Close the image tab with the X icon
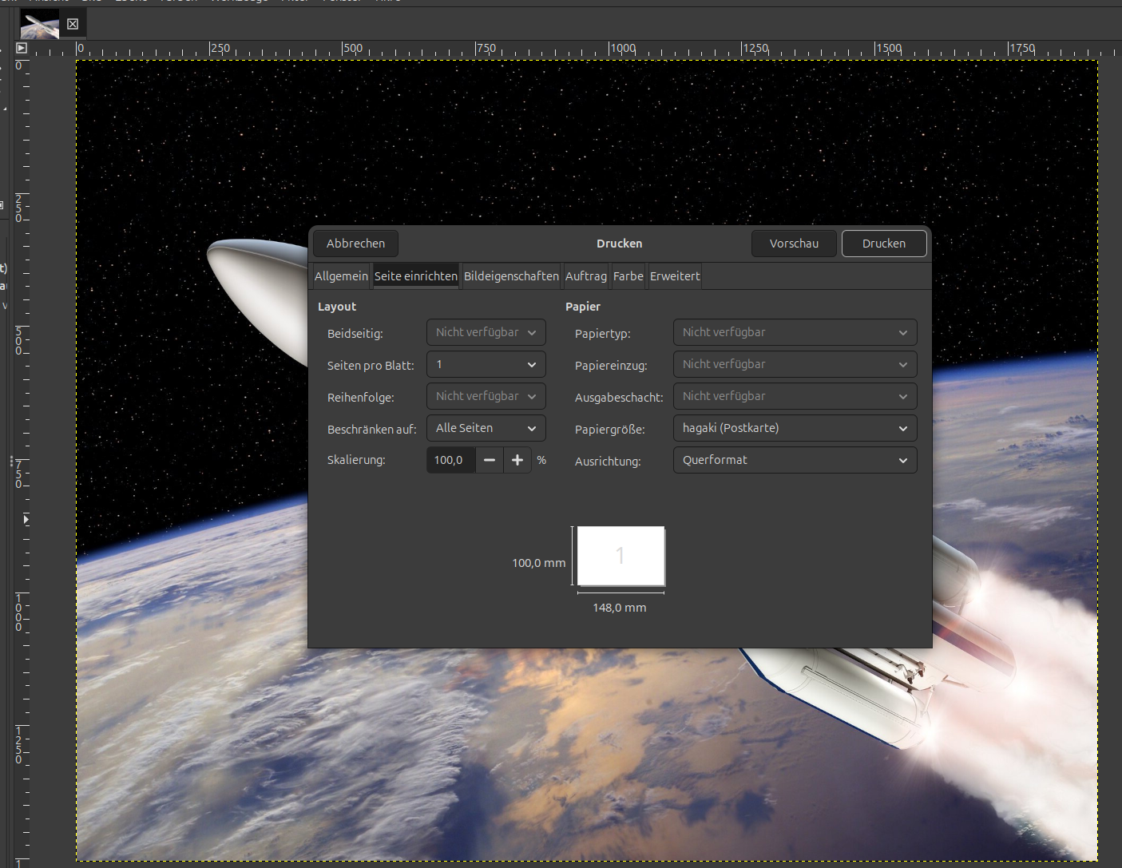Viewport: 1122px width, 868px height. [73, 24]
